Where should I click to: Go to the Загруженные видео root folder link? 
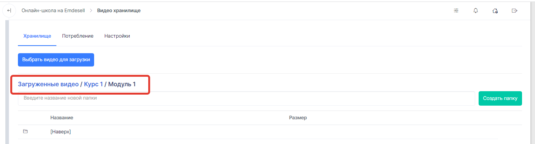coord(48,84)
